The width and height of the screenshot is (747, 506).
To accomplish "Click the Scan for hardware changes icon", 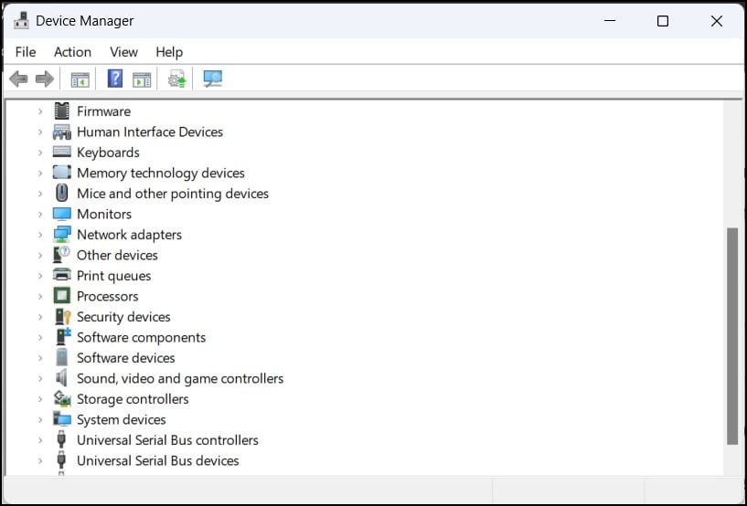I will coord(212,79).
